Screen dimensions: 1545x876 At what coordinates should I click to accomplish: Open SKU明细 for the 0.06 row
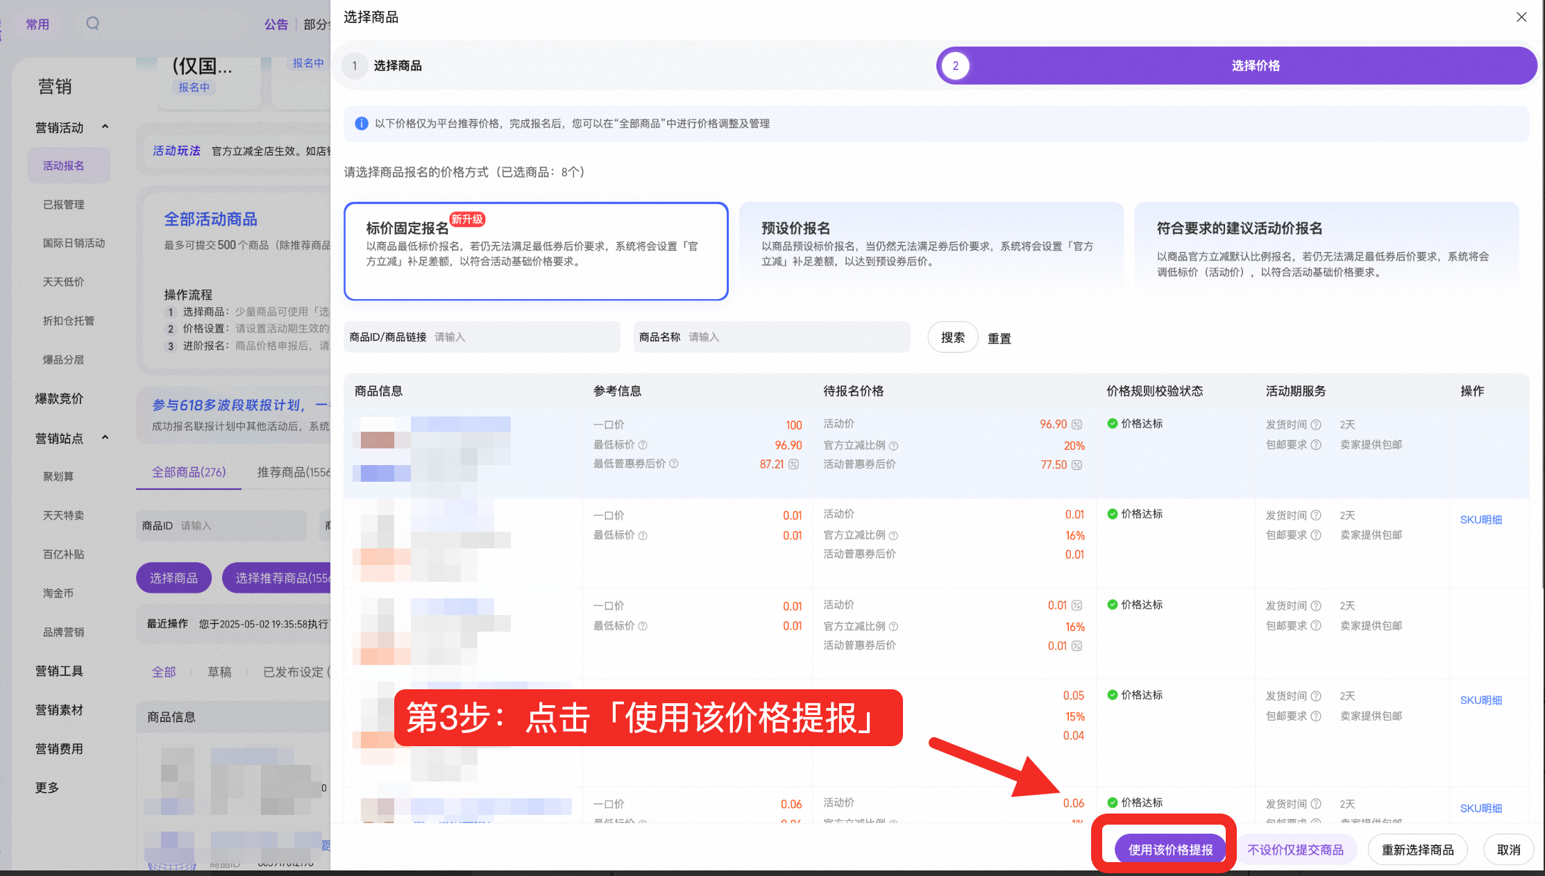[1481, 809]
